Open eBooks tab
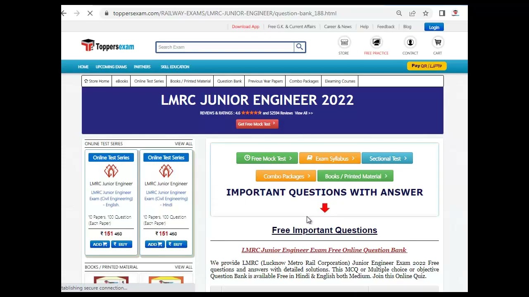Viewport: 529px width, 297px height. (122, 81)
